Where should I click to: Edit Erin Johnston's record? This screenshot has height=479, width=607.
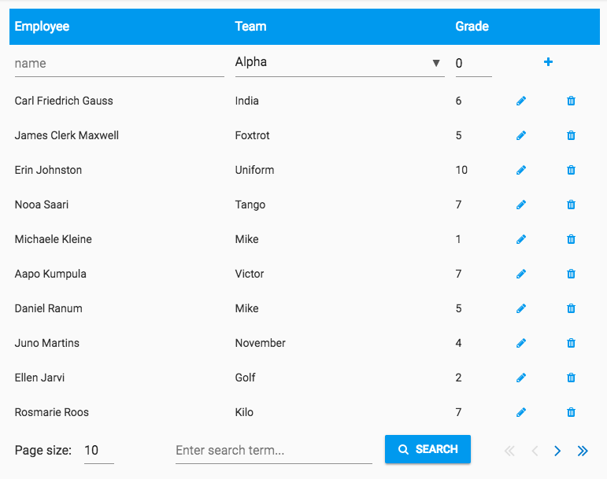tap(520, 170)
